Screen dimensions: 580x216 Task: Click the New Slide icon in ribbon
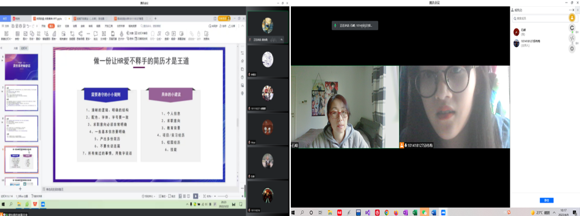click(x=6, y=34)
